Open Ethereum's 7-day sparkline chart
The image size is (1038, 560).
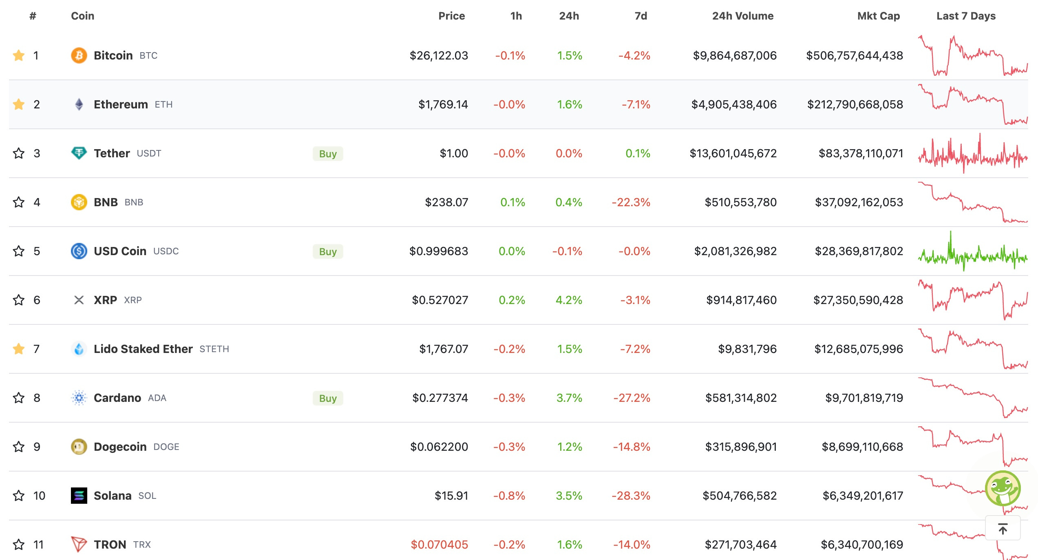[973, 104]
